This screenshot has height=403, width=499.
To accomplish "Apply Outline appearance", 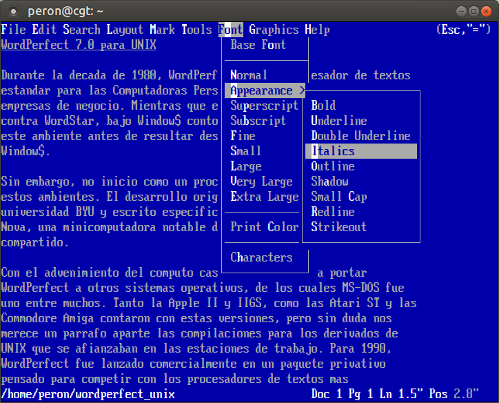I will (x=333, y=166).
